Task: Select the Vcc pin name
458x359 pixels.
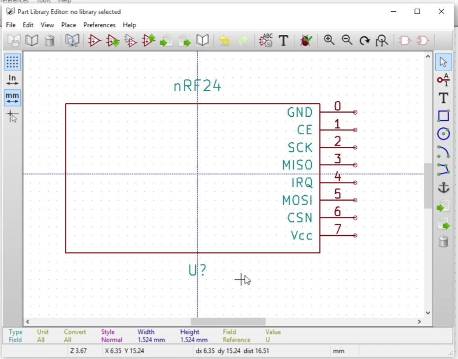Action: tap(301, 235)
